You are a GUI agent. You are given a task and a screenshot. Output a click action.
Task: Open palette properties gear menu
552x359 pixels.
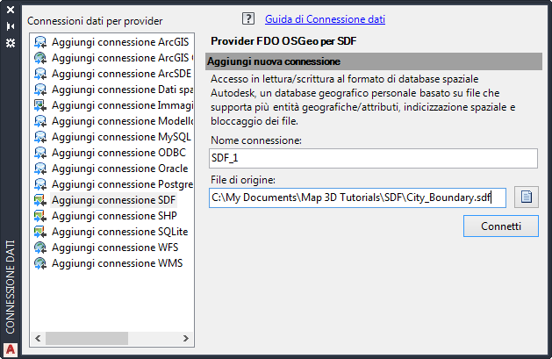coord(11,41)
